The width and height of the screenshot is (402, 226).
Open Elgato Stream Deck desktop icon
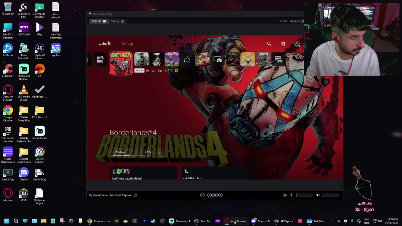pyautogui.click(x=8, y=155)
